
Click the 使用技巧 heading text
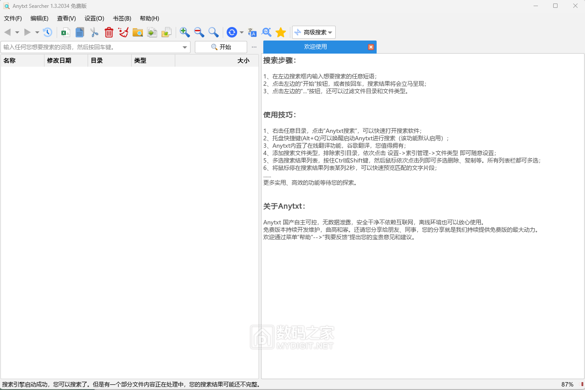[279, 115]
